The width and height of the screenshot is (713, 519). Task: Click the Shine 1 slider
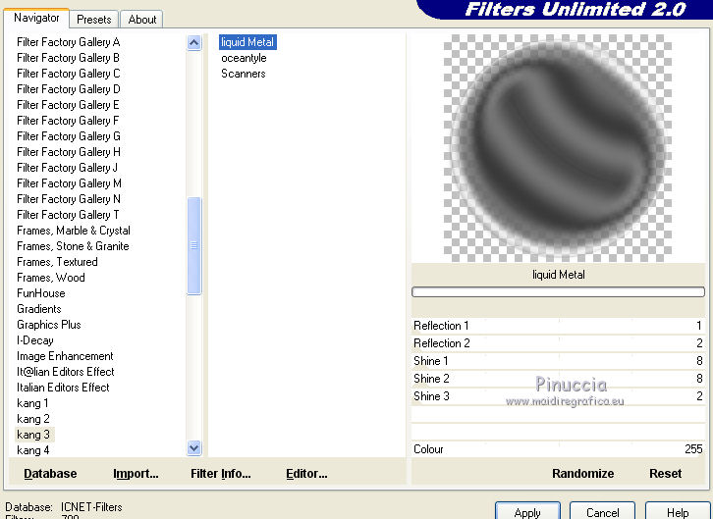click(x=558, y=361)
